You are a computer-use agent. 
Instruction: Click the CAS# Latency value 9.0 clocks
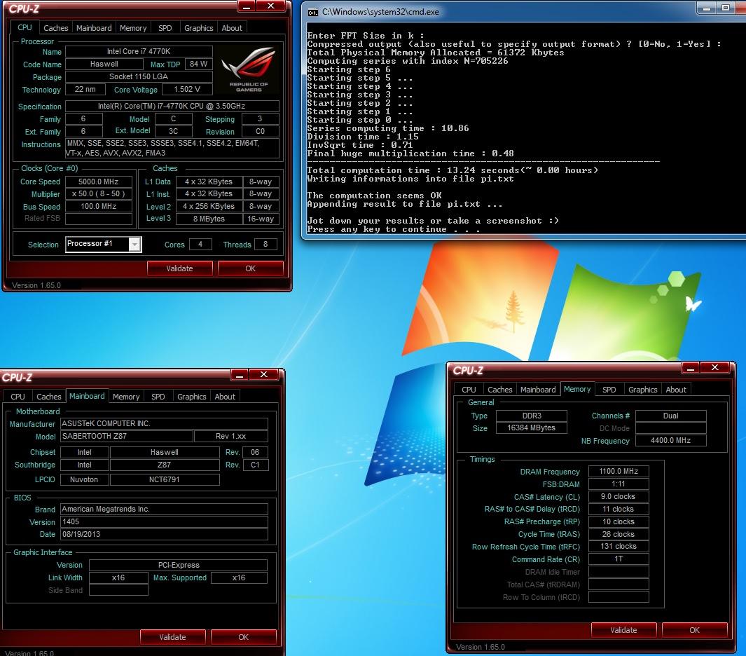pos(619,496)
